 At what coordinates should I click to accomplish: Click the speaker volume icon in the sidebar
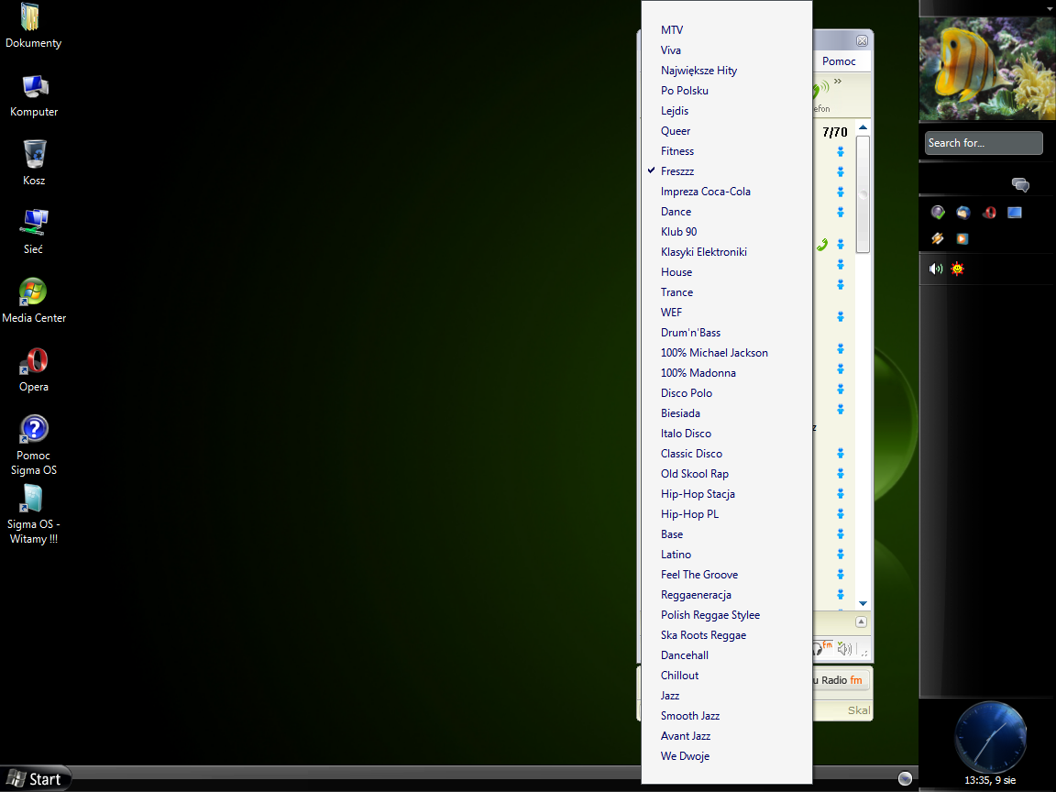[935, 269]
